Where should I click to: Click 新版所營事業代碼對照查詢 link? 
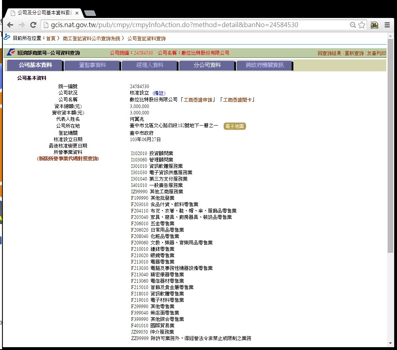click(x=68, y=159)
